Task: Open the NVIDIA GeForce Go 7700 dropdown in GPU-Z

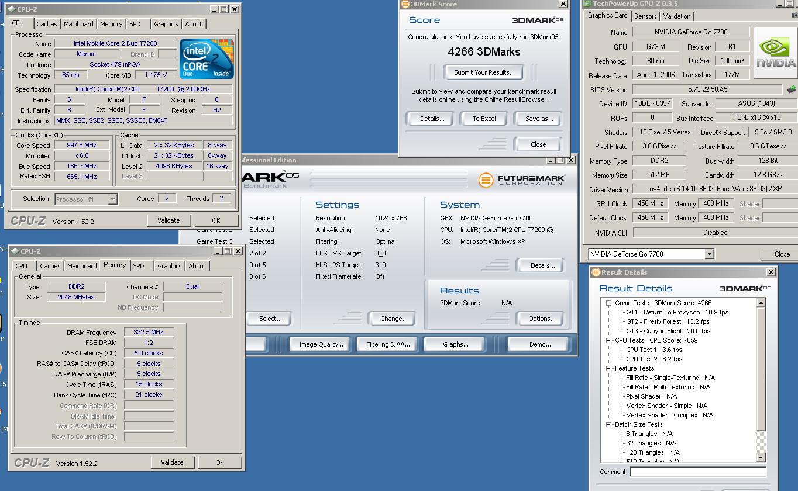Action: pos(709,254)
